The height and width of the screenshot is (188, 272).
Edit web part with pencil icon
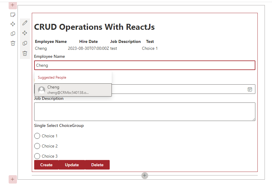point(25,23)
